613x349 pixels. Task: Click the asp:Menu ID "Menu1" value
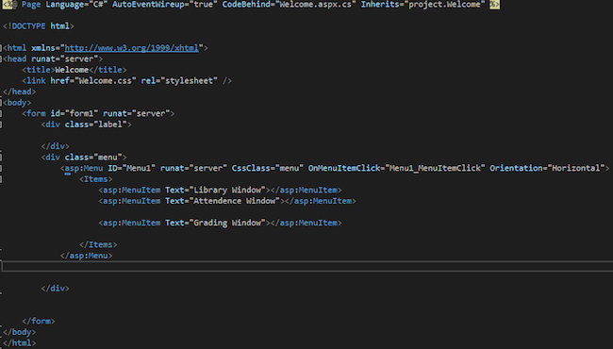click(x=139, y=169)
